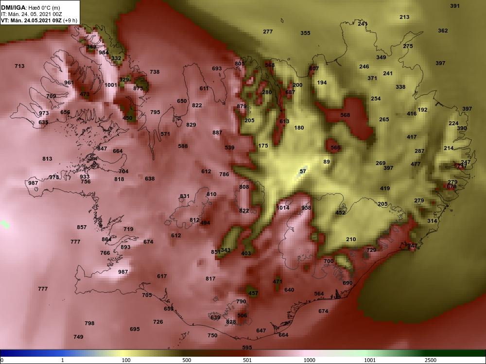Click the value '595' at the bottom edge
The image size is (486, 364).
pyautogui.click(x=247, y=347)
